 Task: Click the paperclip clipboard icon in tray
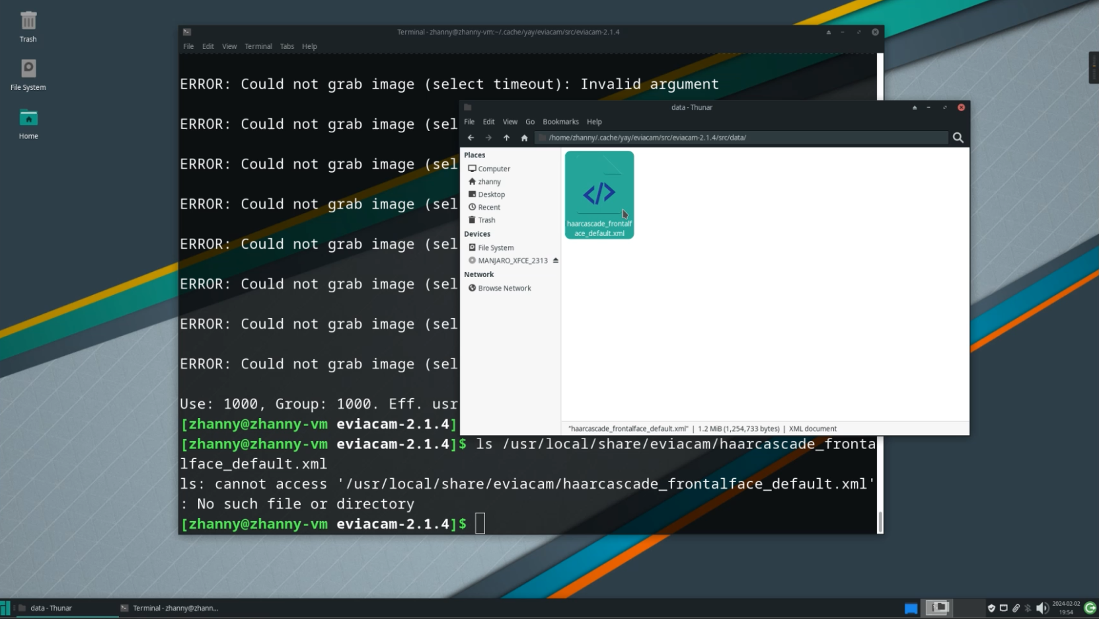[1016, 608]
